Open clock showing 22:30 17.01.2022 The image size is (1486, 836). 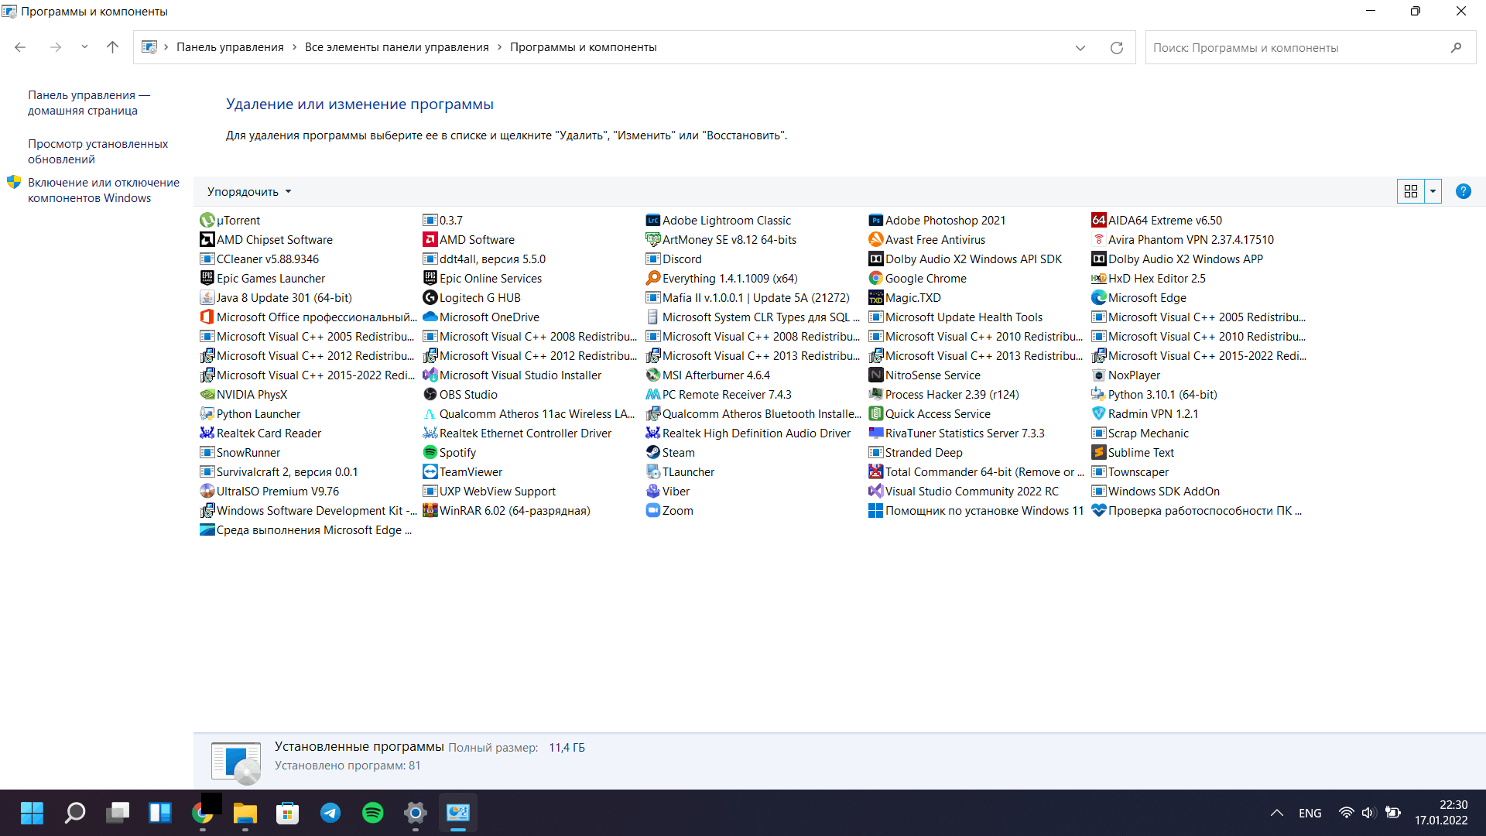click(x=1441, y=813)
